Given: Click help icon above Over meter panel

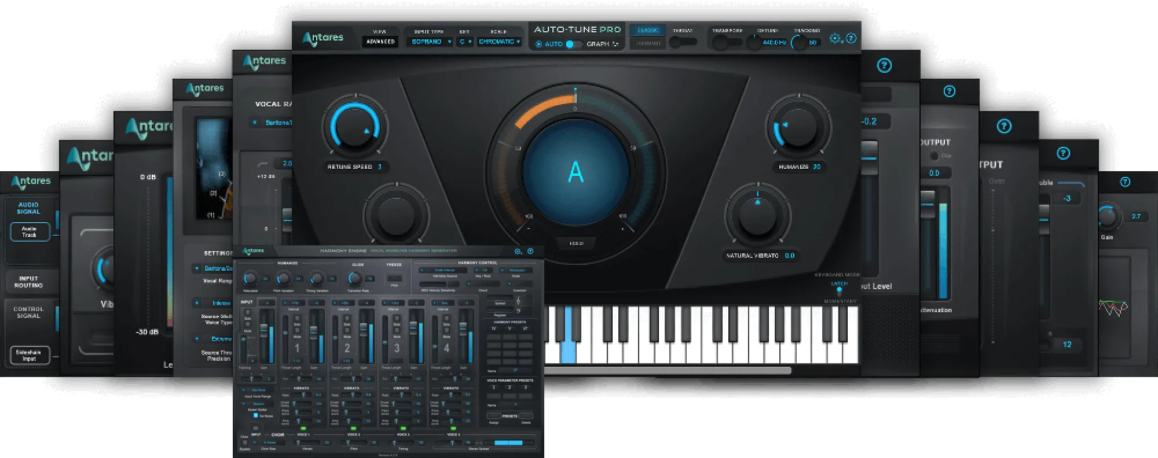Looking at the screenshot, I should (x=1004, y=126).
